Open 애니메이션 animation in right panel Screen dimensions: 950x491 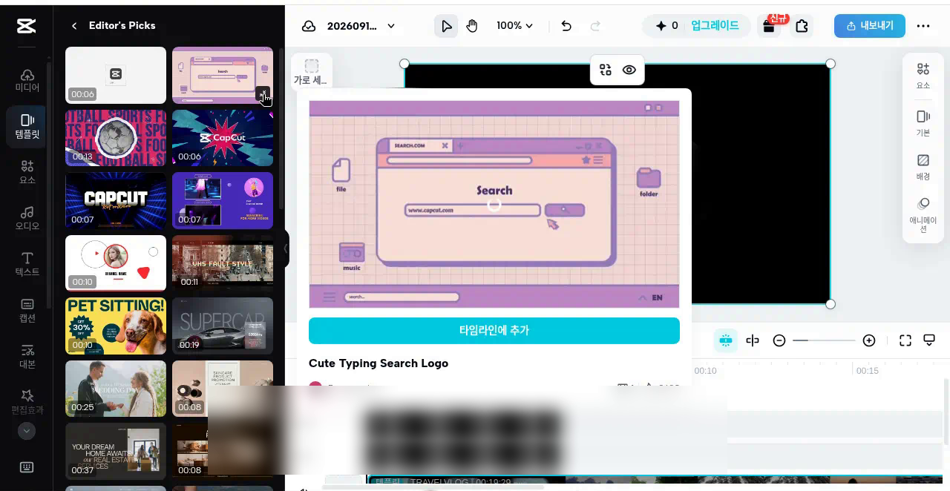click(923, 215)
